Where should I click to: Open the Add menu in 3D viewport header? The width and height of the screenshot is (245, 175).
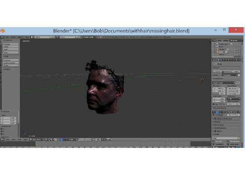point(20,140)
